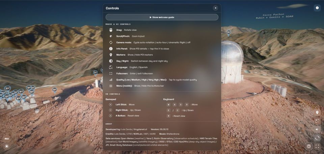Switch day/night with the sun button
The image size is (324, 154).
click(x=7, y=146)
